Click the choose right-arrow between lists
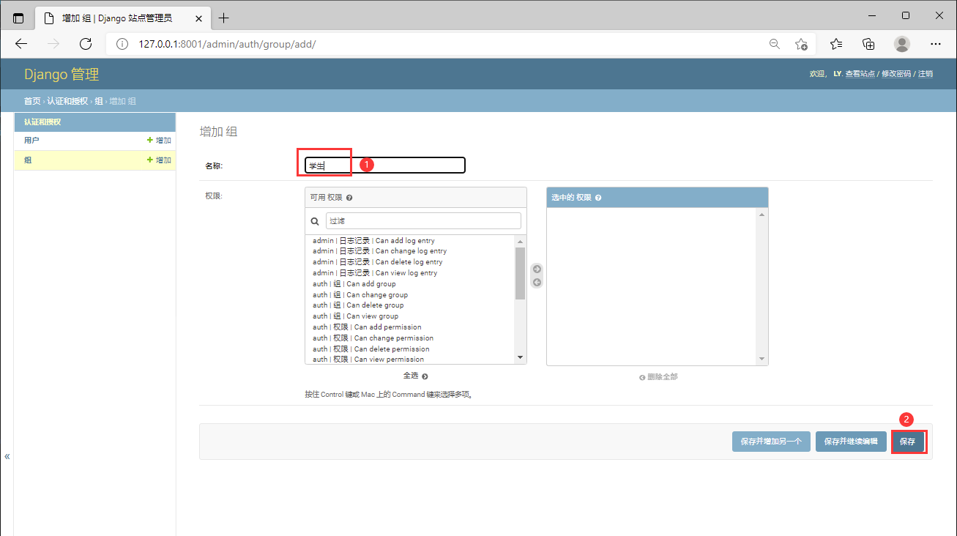The height and width of the screenshot is (536, 957). click(x=537, y=269)
